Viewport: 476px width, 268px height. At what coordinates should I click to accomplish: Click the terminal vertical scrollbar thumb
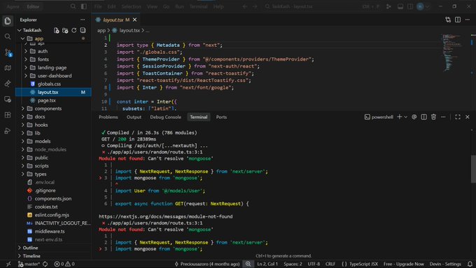coord(473,169)
